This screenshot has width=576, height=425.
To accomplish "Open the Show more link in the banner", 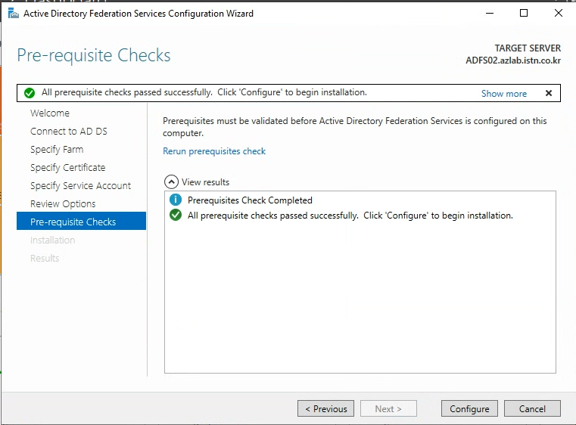I will click(x=503, y=94).
